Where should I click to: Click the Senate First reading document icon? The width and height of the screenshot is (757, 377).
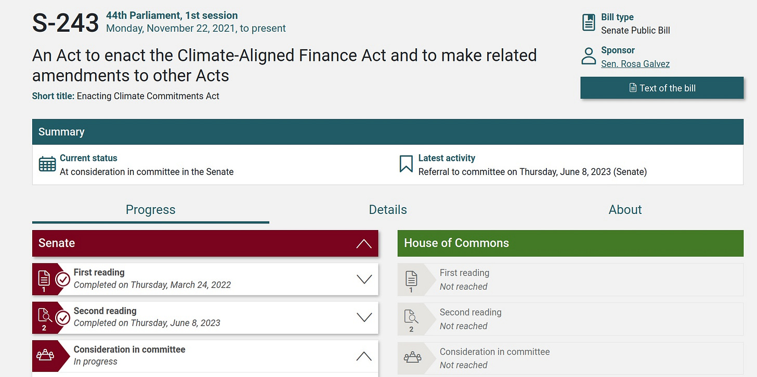point(44,279)
